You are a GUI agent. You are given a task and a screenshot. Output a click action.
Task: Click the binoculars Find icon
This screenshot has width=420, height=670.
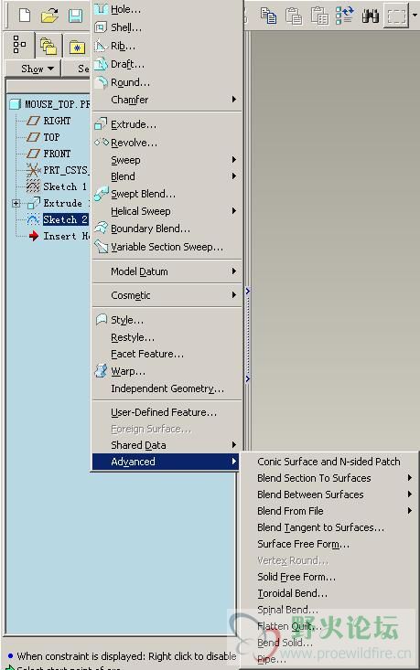pos(371,16)
